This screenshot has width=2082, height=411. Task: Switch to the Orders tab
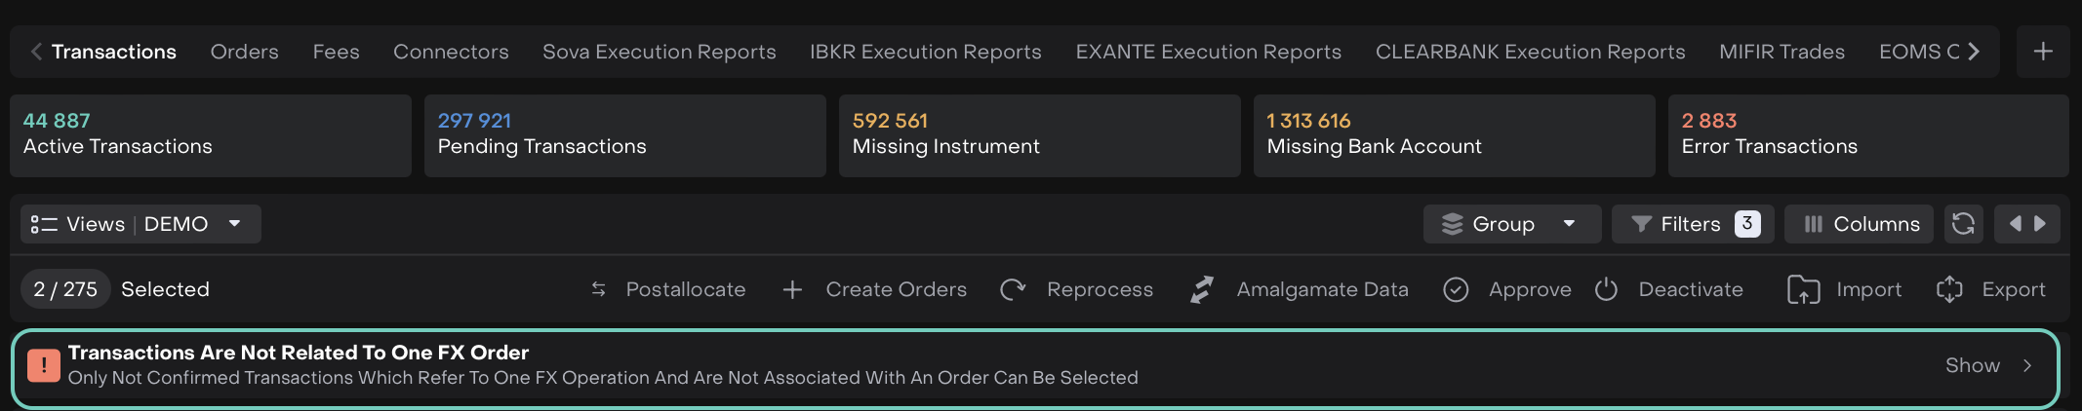(244, 52)
